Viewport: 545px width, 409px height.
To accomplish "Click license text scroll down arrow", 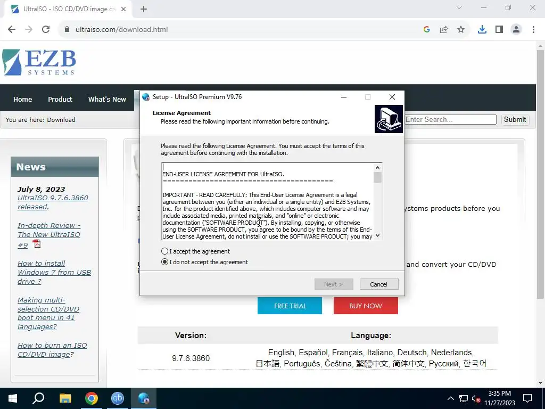I will click(377, 235).
